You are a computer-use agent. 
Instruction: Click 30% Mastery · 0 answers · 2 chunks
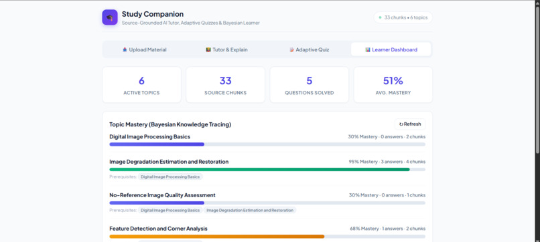point(387,137)
